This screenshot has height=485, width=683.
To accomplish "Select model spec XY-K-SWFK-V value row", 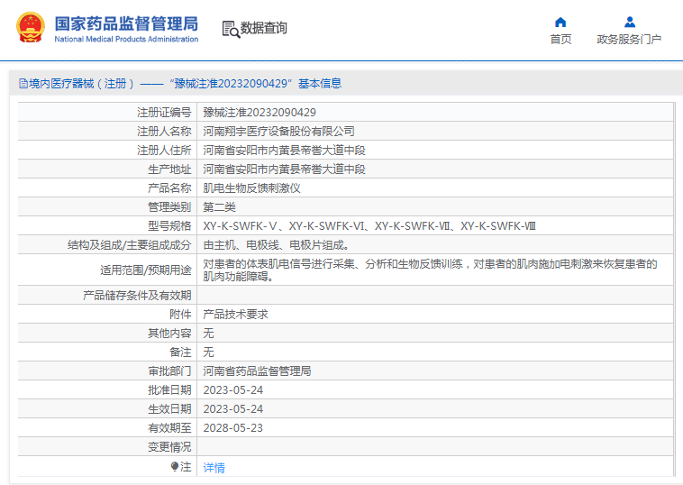I will (x=369, y=226).
